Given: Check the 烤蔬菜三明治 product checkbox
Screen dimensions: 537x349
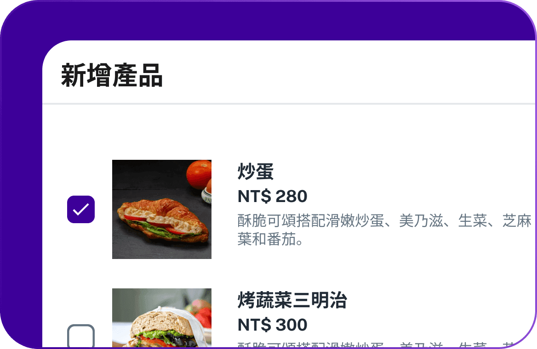Looking at the screenshot, I should coord(81,336).
